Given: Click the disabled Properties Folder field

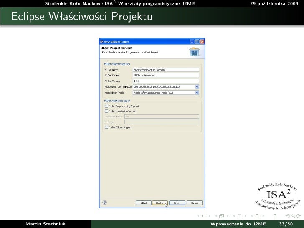Looking at the screenshot, I should (x=162, y=117).
